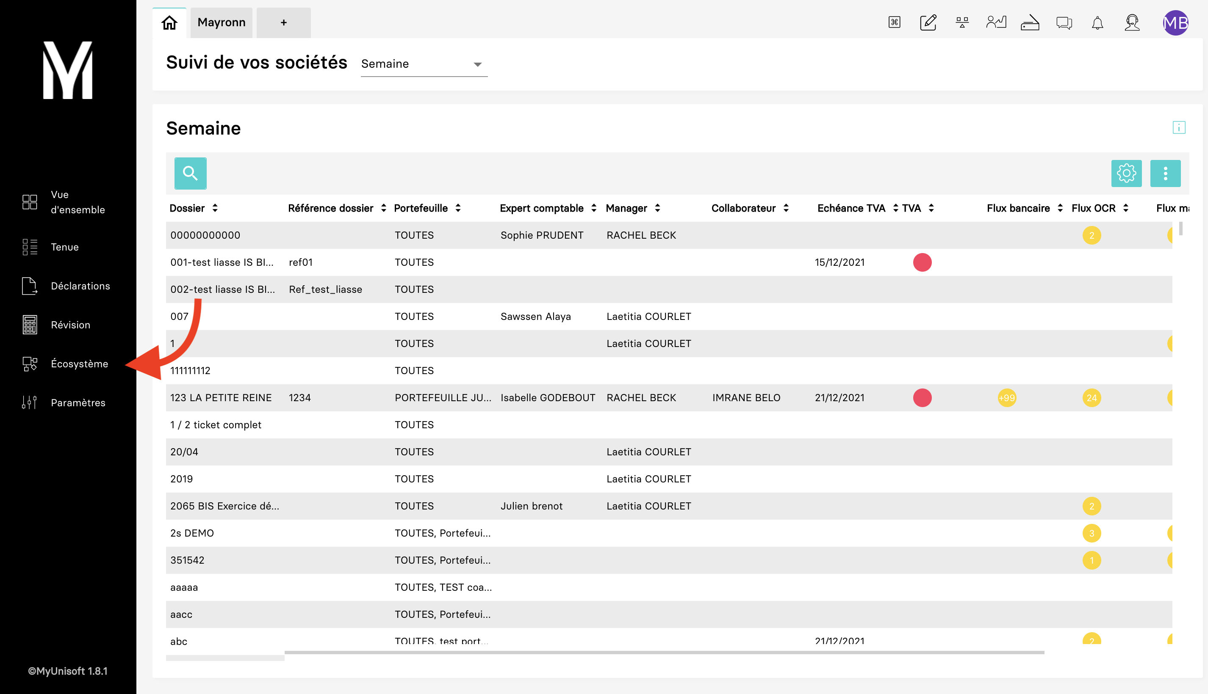The width and height of the screenshot is (1208, 694).
Task: Click Flux OCR badge 2 for 00000000000
Action: [1092, 235]
